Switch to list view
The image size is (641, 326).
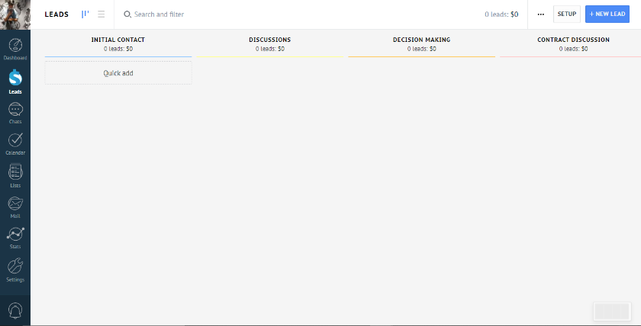(x=101, y=14)
